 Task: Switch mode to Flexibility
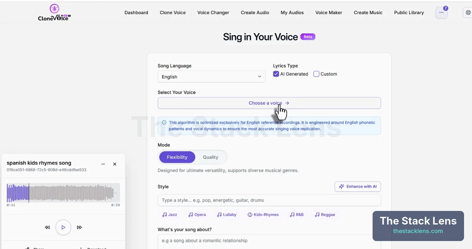click(177, 157)
